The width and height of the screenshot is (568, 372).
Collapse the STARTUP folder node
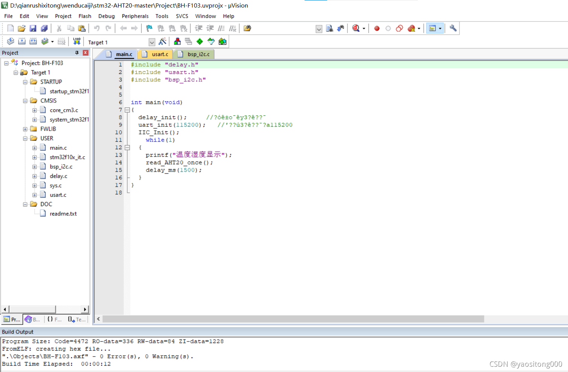pyautogui.click(x=25, y=82)
